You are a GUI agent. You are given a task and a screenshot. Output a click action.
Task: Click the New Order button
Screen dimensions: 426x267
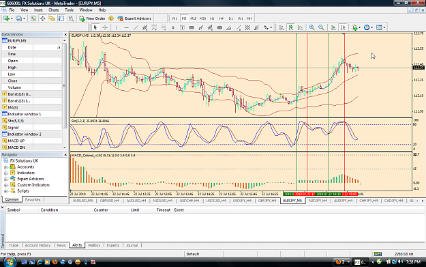pos(93,18)
